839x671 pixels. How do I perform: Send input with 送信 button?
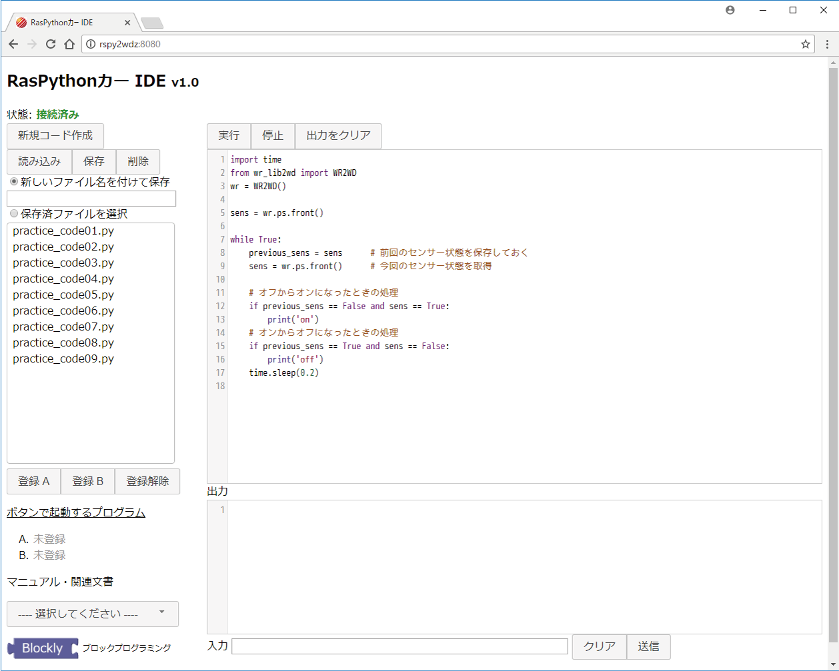648,646
